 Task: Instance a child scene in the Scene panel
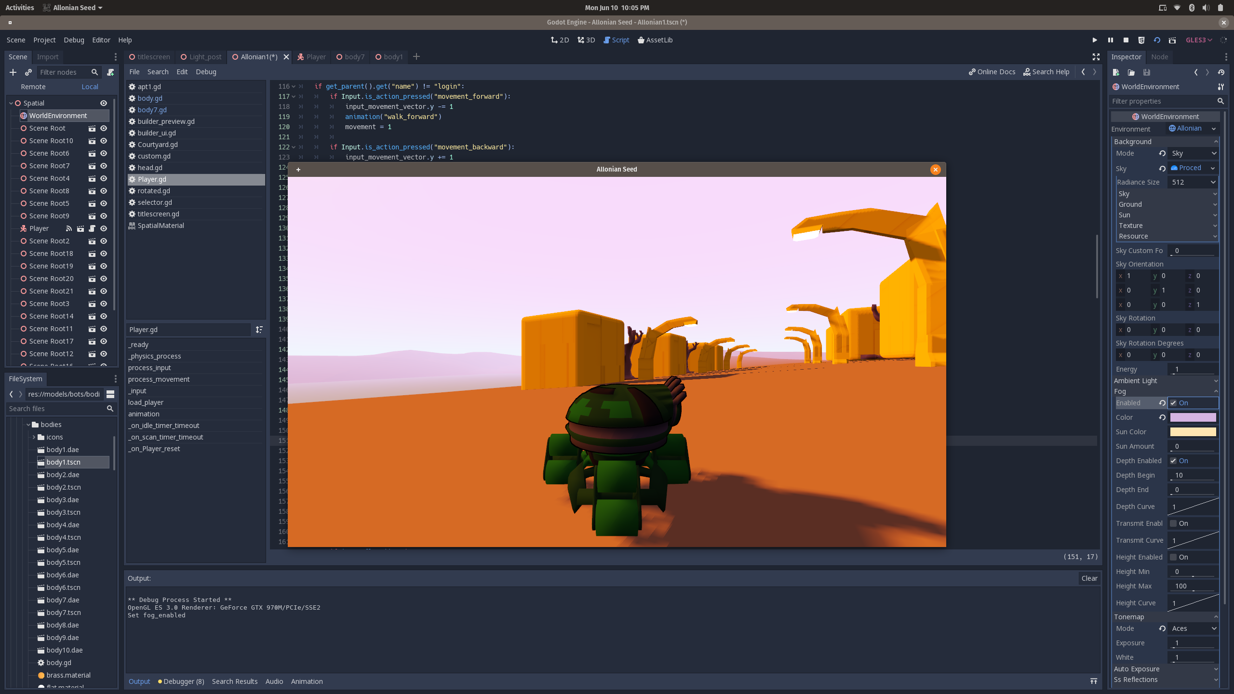[x=28, y=72]
